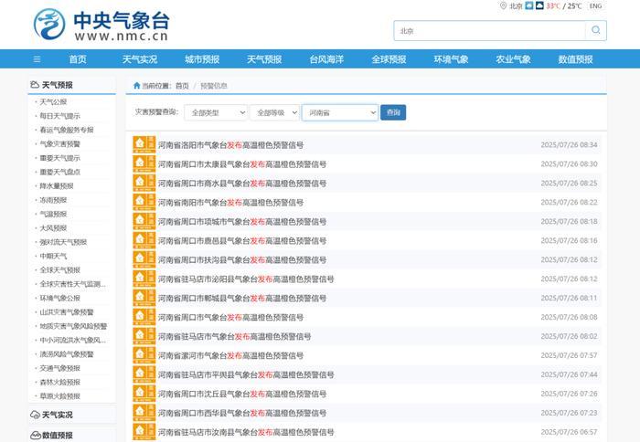Click the 查询 button
Screen dimensions: 640x442
click(393, 112)
